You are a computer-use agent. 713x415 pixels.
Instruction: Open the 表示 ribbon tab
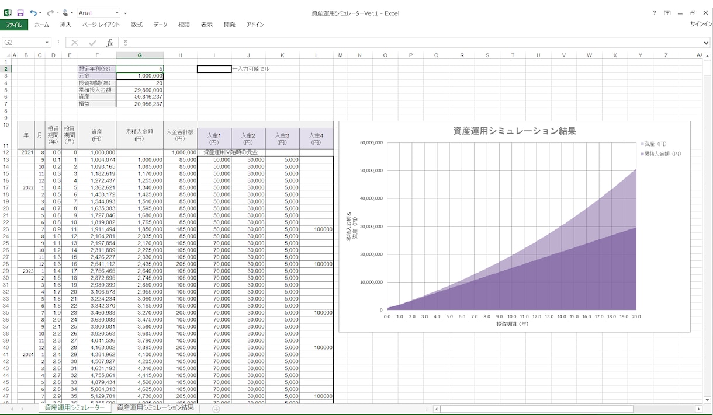pos(207,25)
